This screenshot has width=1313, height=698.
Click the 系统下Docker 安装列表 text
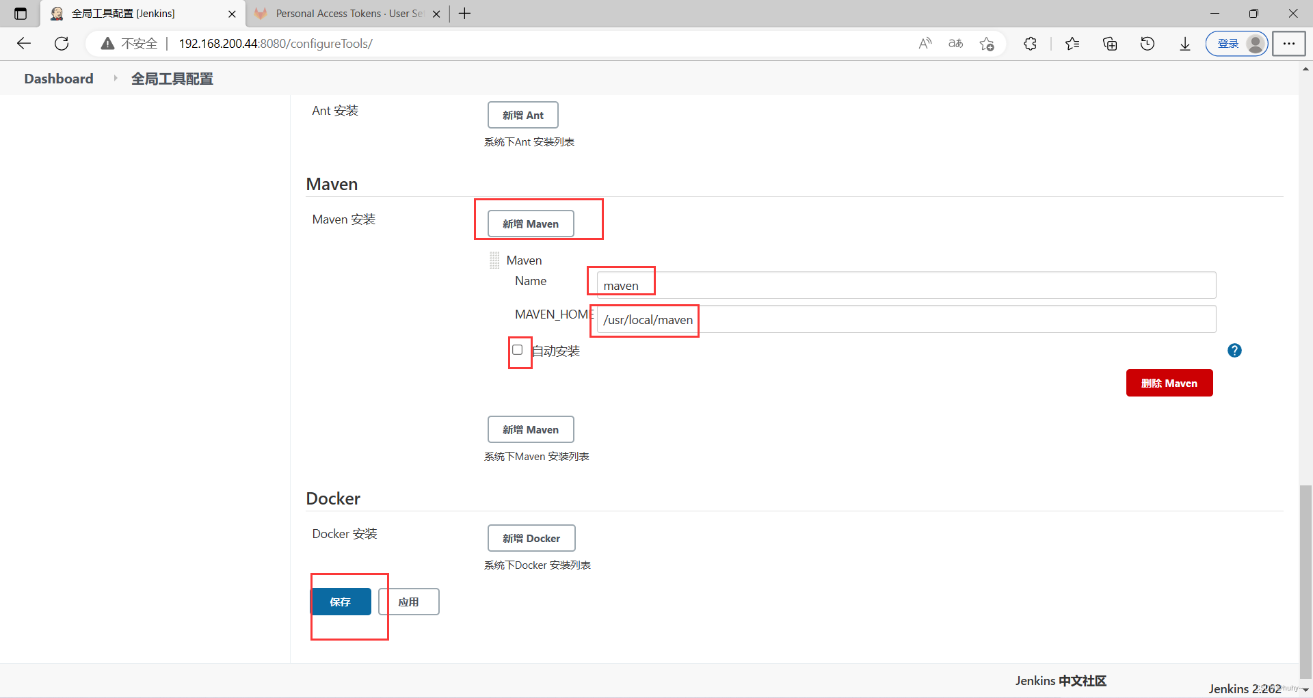pyautogui.click(x=538, y=565)
